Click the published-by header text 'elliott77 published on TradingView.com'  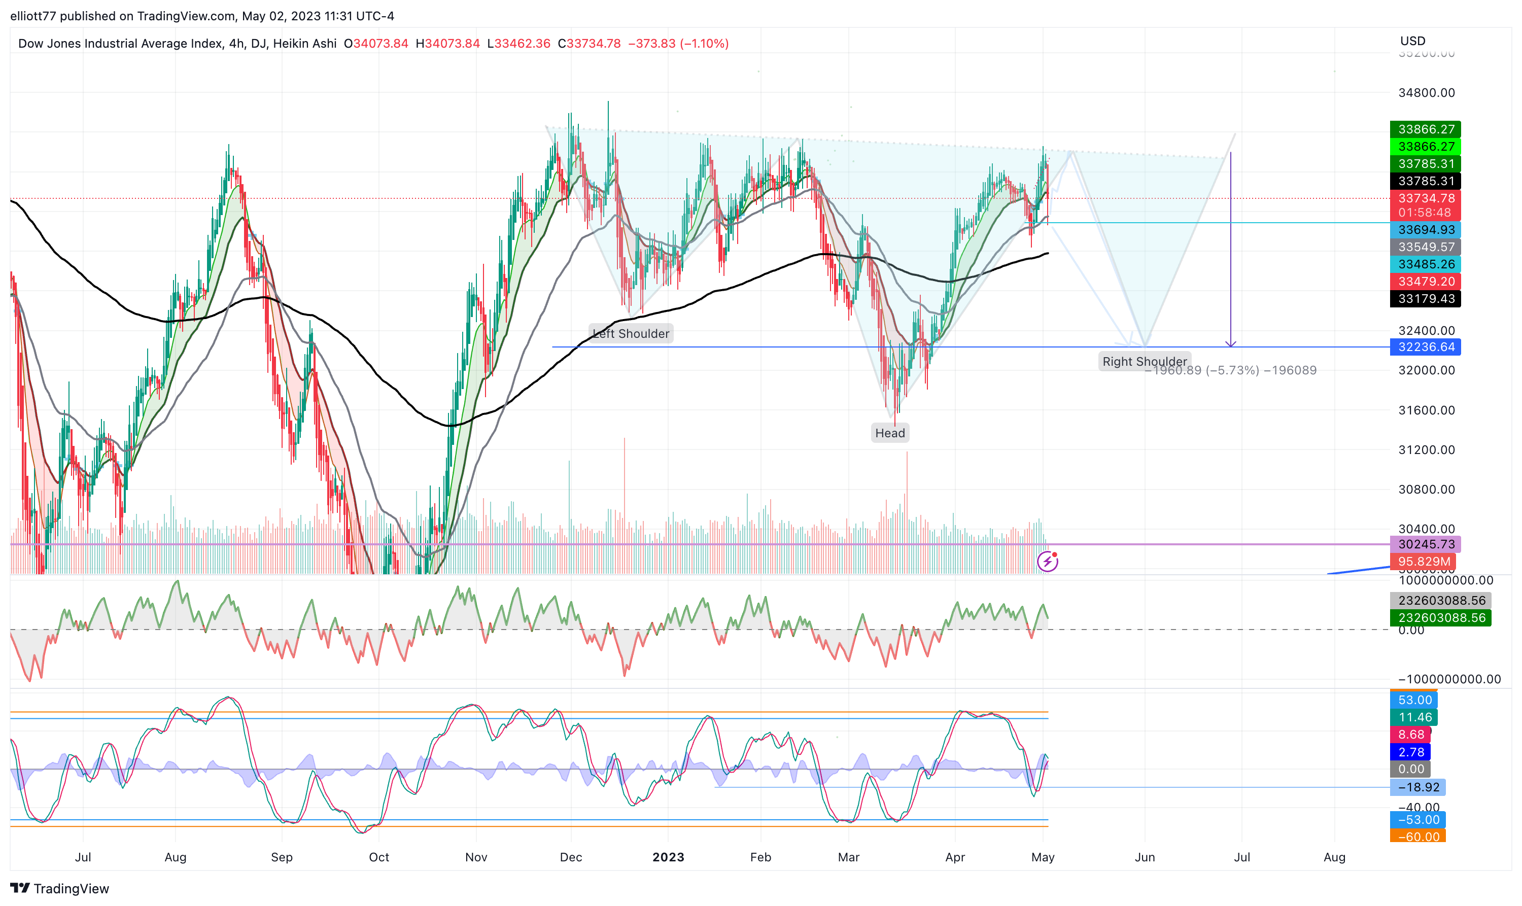click(x=122, y=16)
